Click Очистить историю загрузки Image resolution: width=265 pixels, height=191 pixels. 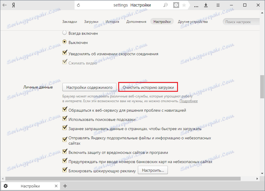[x=149, y=87]
